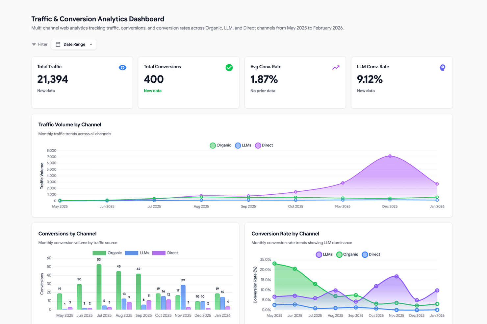Viewport: 487px width, 324px height.
Task: Click the December 2025 peak on the Direct traffic curve
Action: coord(390,156)
